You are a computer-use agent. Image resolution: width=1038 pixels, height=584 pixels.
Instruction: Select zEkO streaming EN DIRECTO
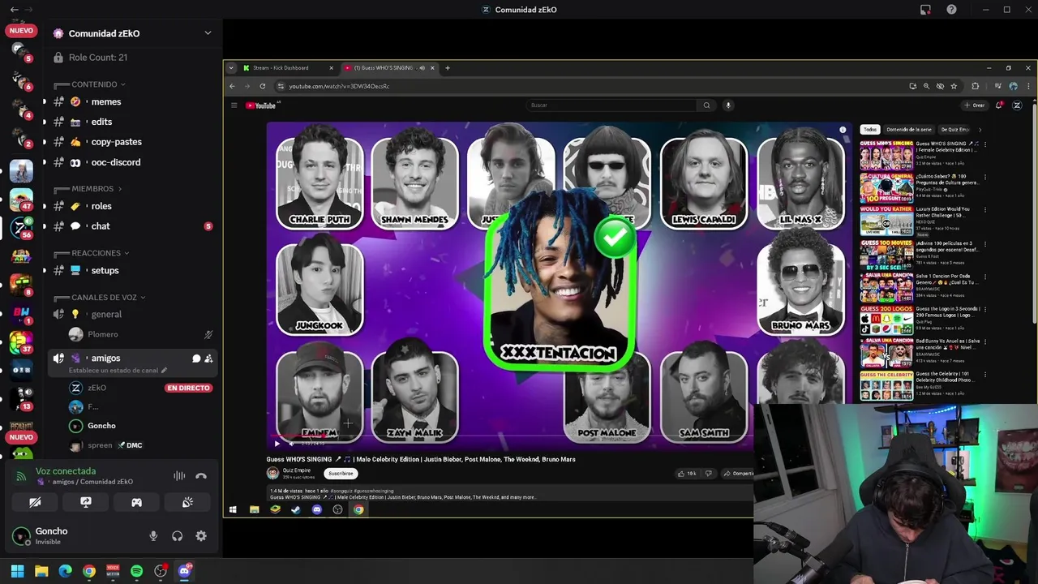tap(141, 388)
